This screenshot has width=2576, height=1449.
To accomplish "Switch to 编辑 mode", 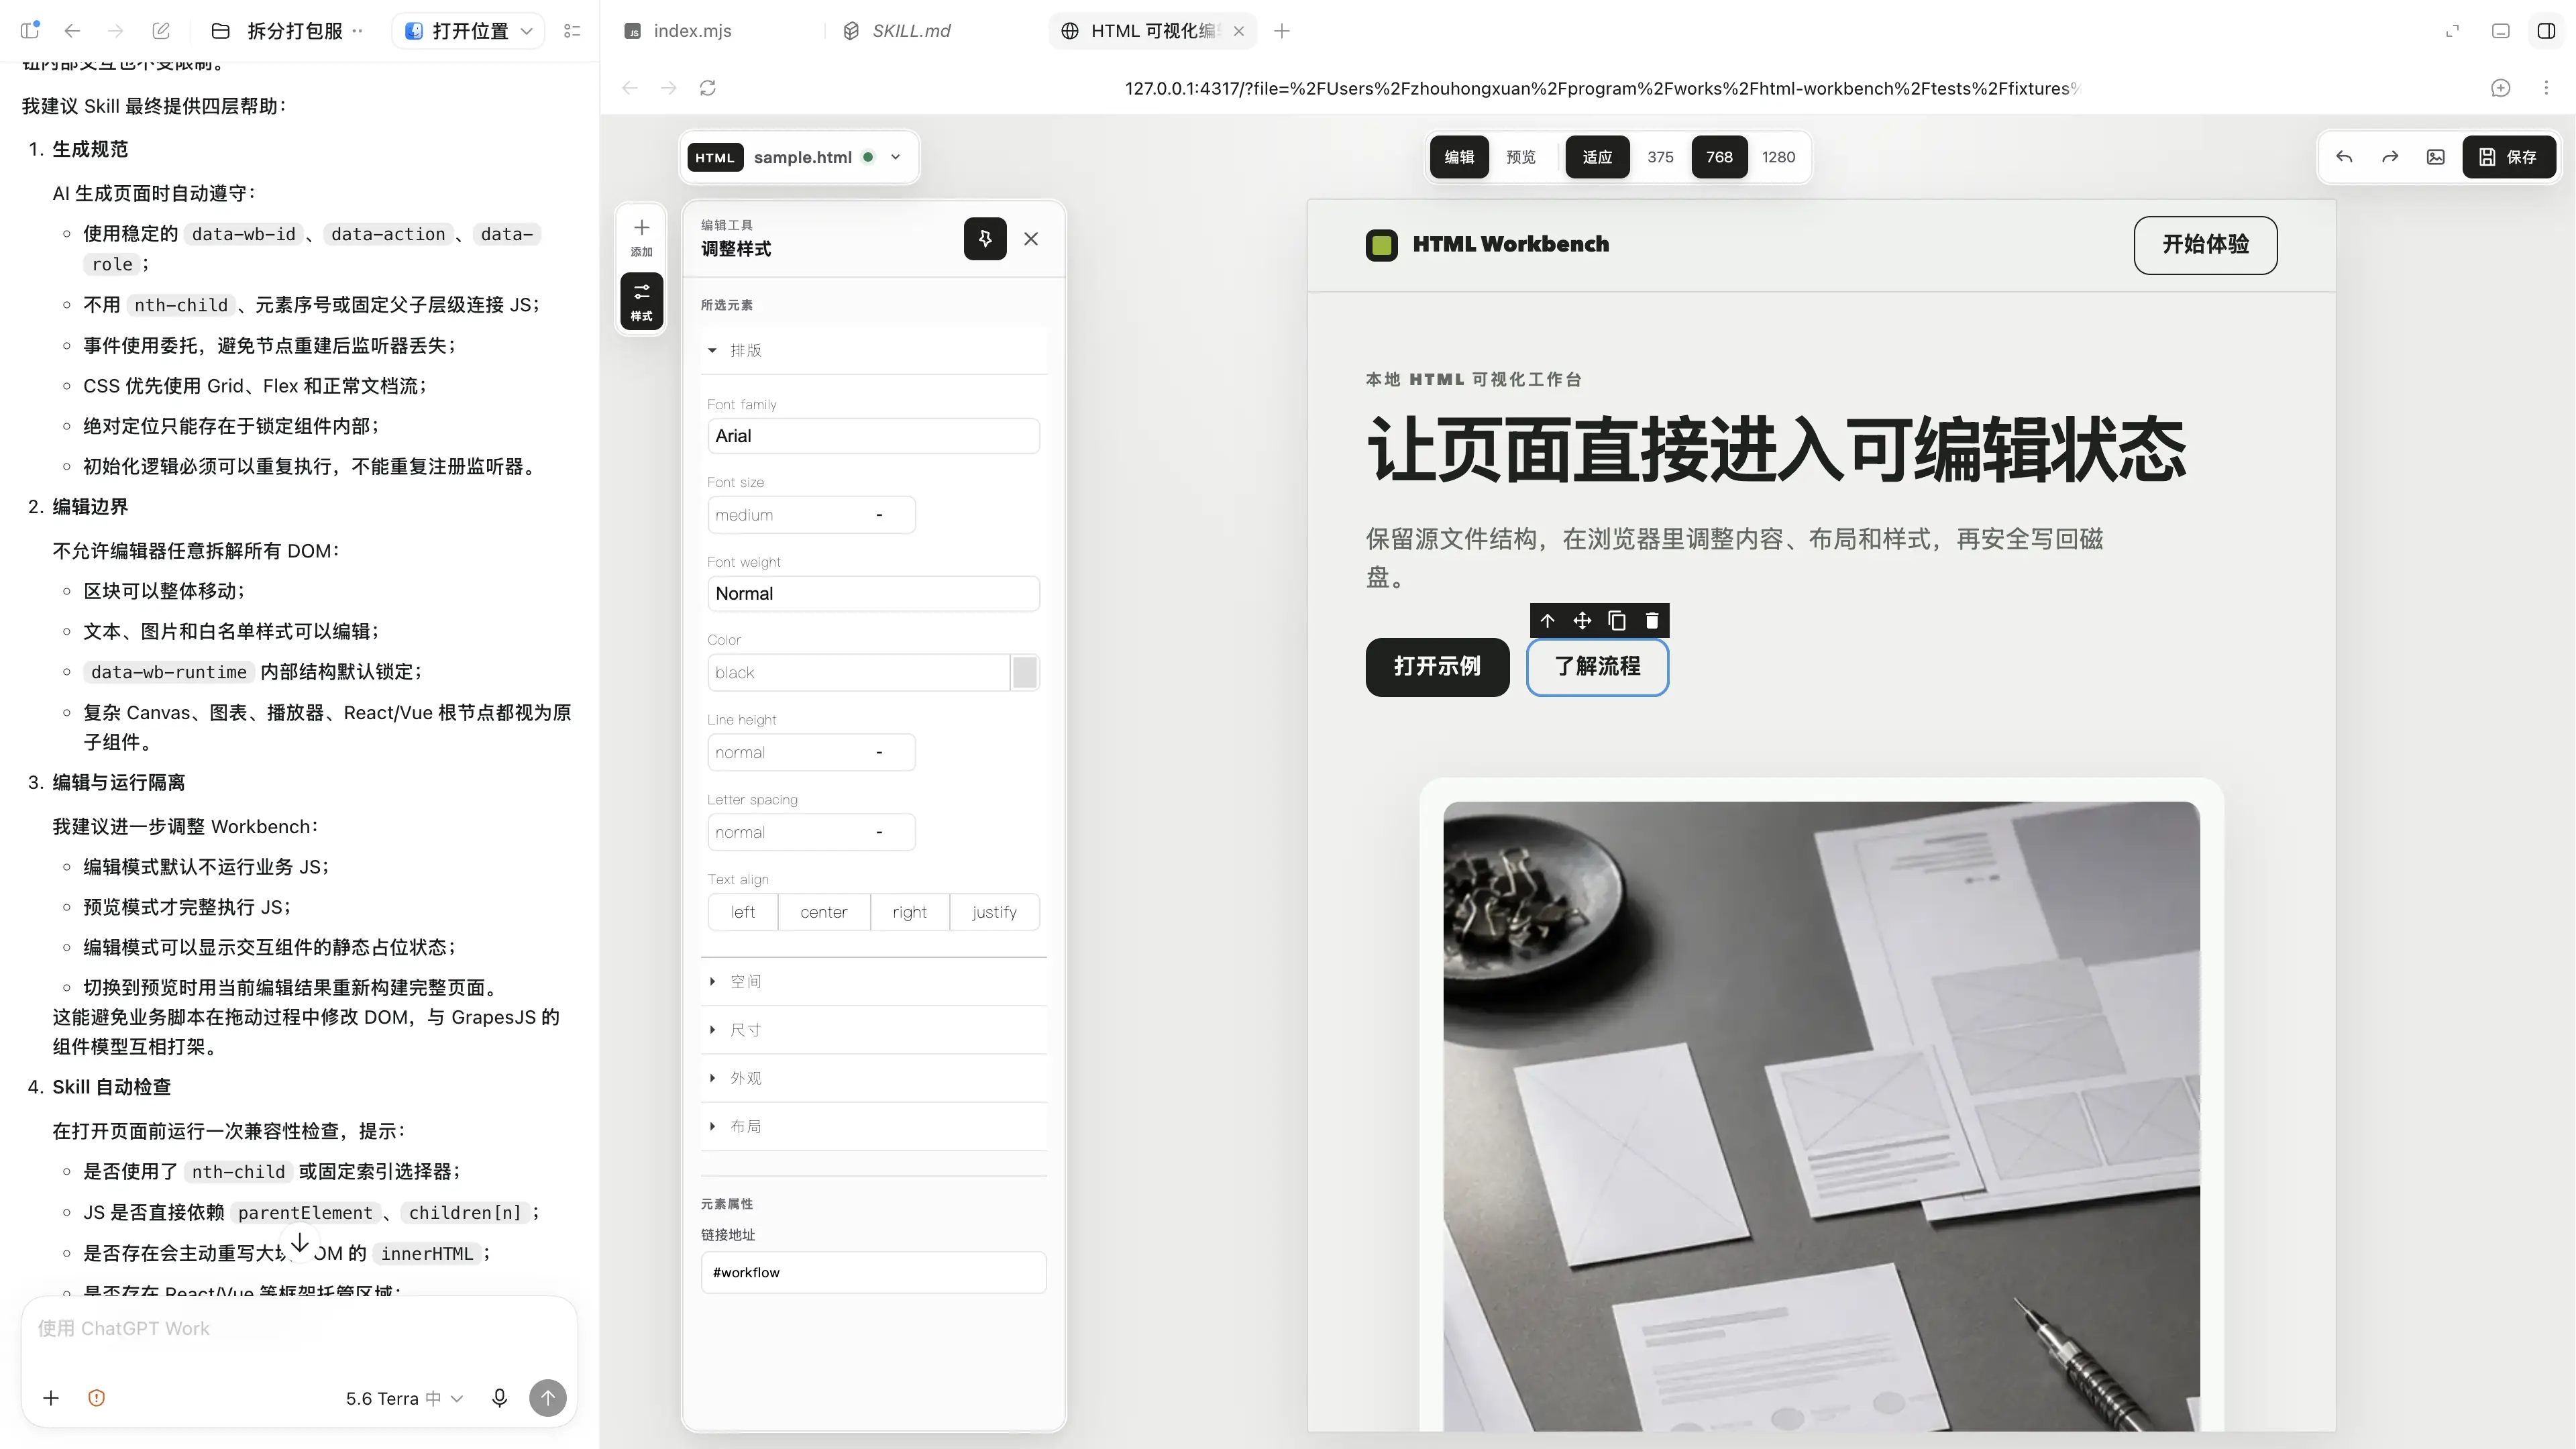I will (1460, 157).
